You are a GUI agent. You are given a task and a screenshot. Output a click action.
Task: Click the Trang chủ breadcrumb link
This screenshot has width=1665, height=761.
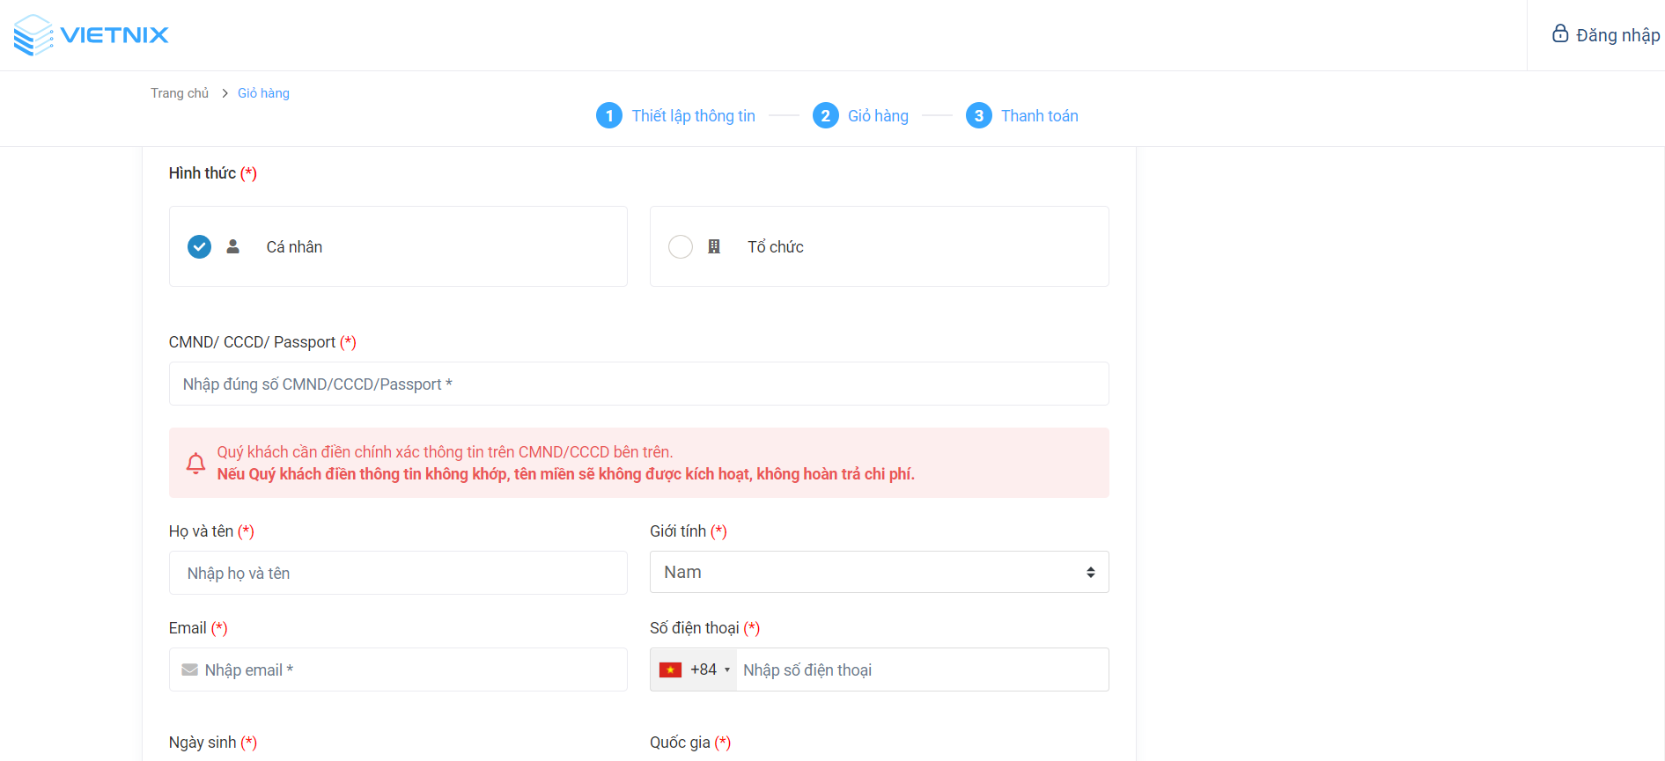[180, 93]
